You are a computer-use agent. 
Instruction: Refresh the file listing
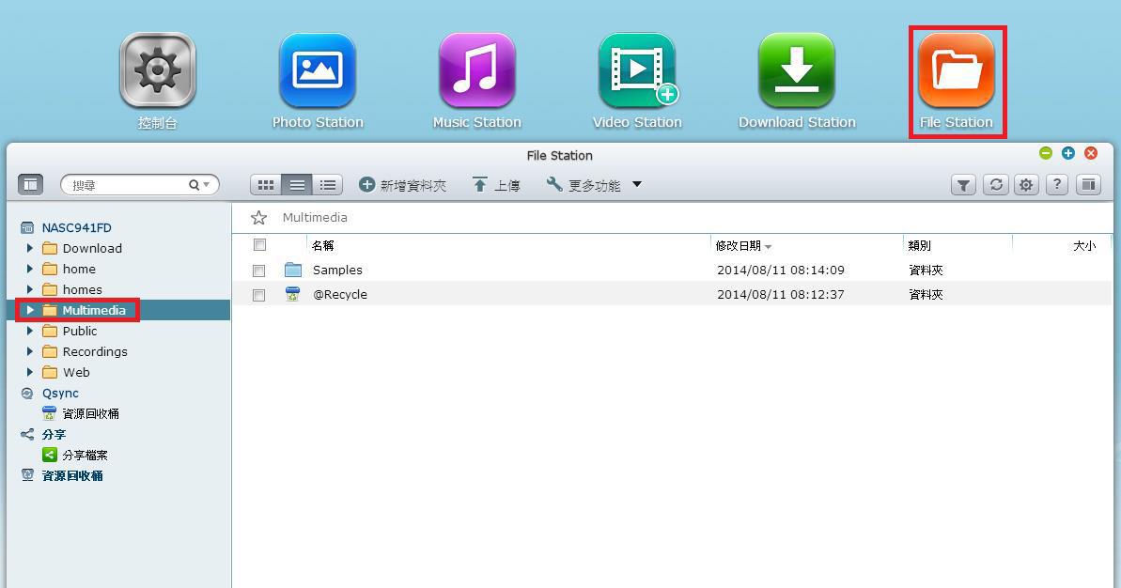(x=995, y=185)
